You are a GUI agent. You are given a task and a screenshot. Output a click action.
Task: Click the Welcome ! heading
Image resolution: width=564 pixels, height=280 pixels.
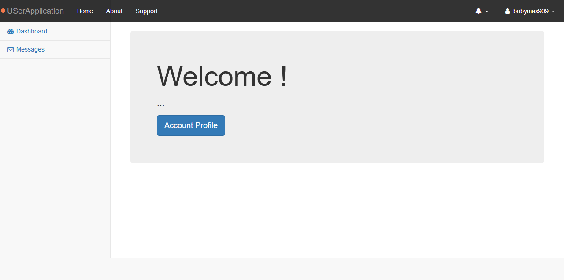pyautogui.click(x=222, y=76)
